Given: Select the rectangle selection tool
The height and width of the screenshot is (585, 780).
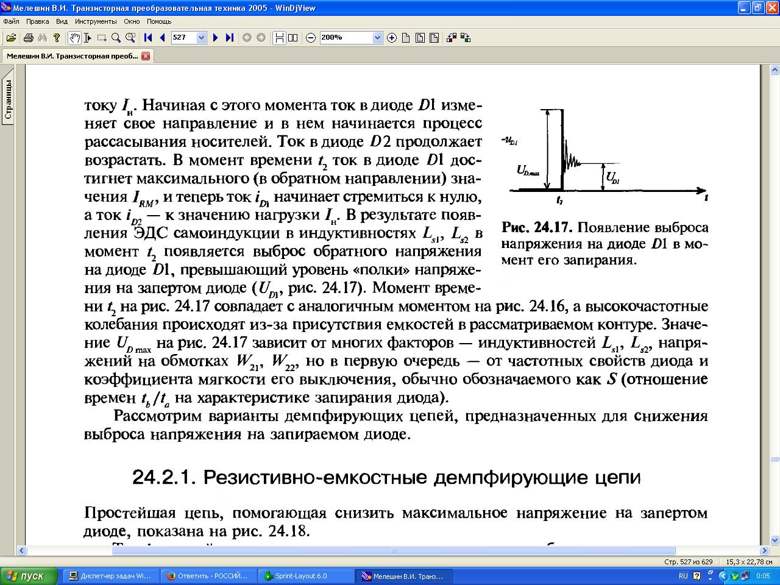Looking at the screenshot, I should [102, 38].
